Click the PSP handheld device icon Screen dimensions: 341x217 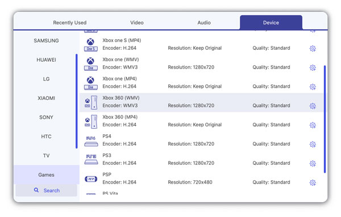point(91,179)
